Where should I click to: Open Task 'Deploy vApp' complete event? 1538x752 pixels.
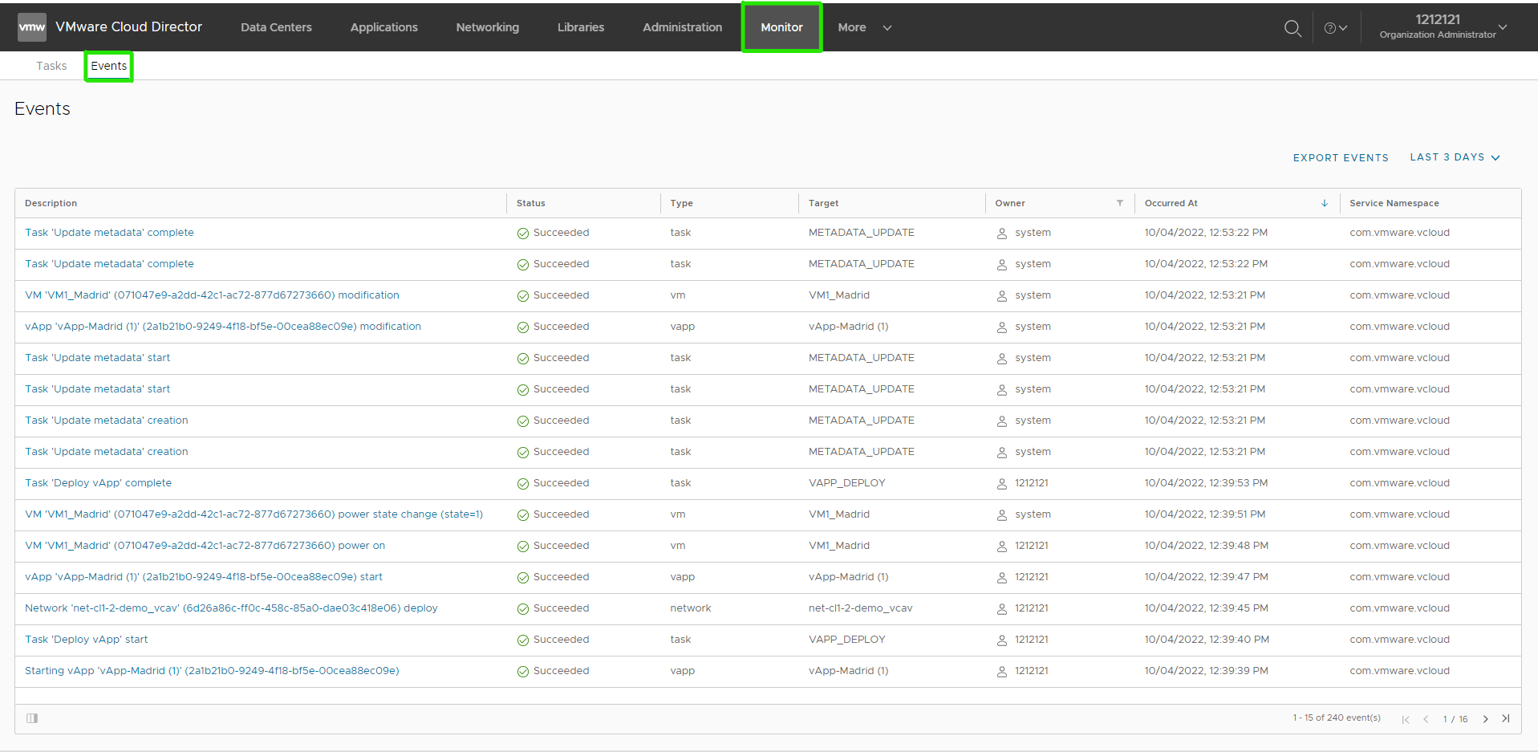pyautogui.click(x=98, y=483)
